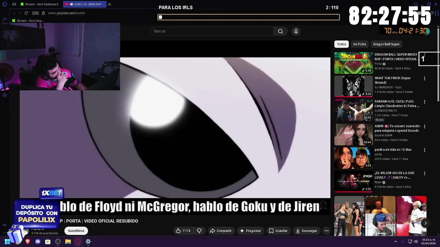Image resolution: width=440 pixels, height=247 pixels.
Task: Open a new browser tab
Action: [x=109, y=4]
